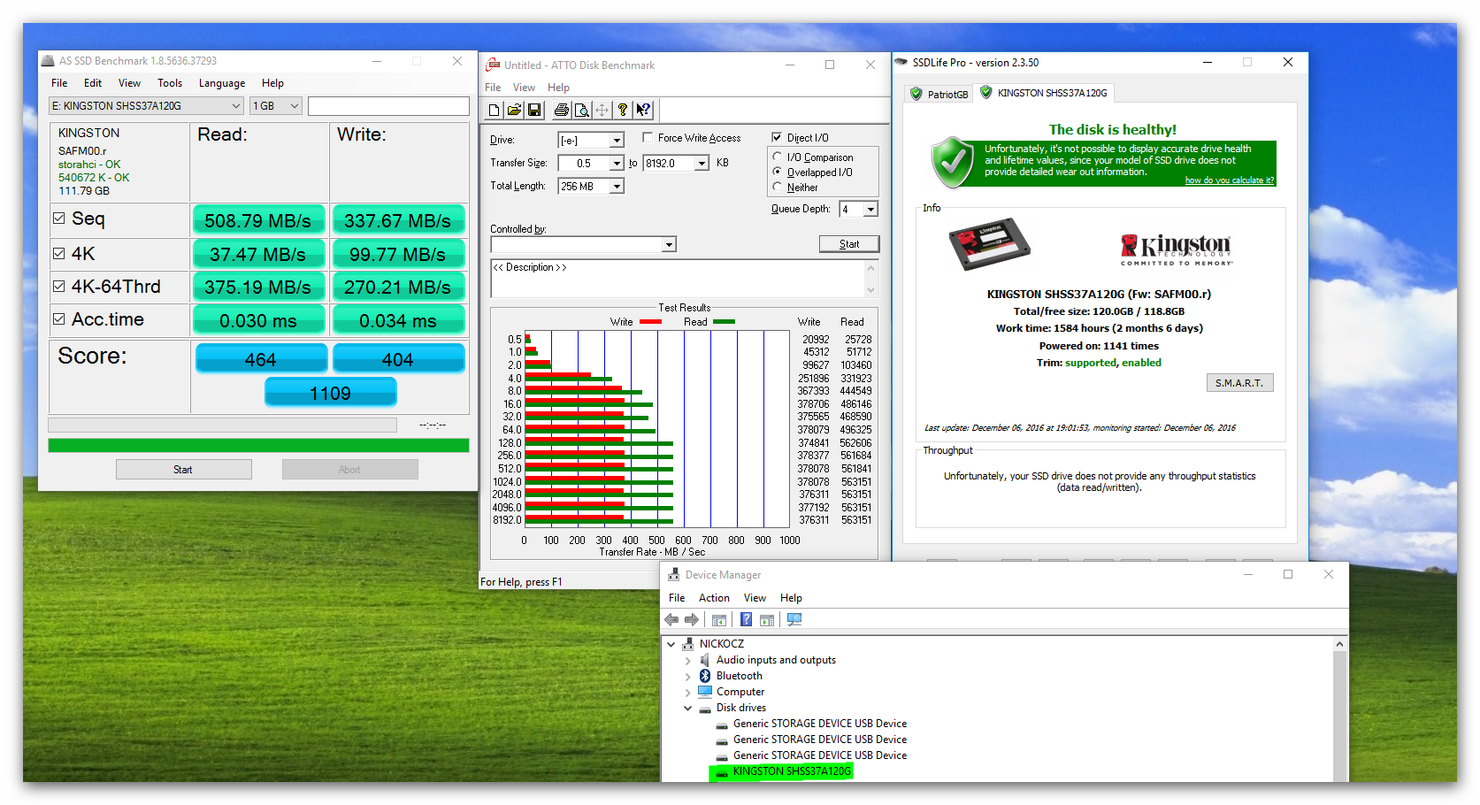This screenshot has width=1480, height=805.
Task: Click the Kingston logo in SSDLife
Action: coord(1177,249)
